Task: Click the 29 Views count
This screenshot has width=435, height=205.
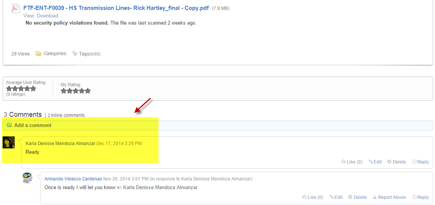Action: point(20,54)
